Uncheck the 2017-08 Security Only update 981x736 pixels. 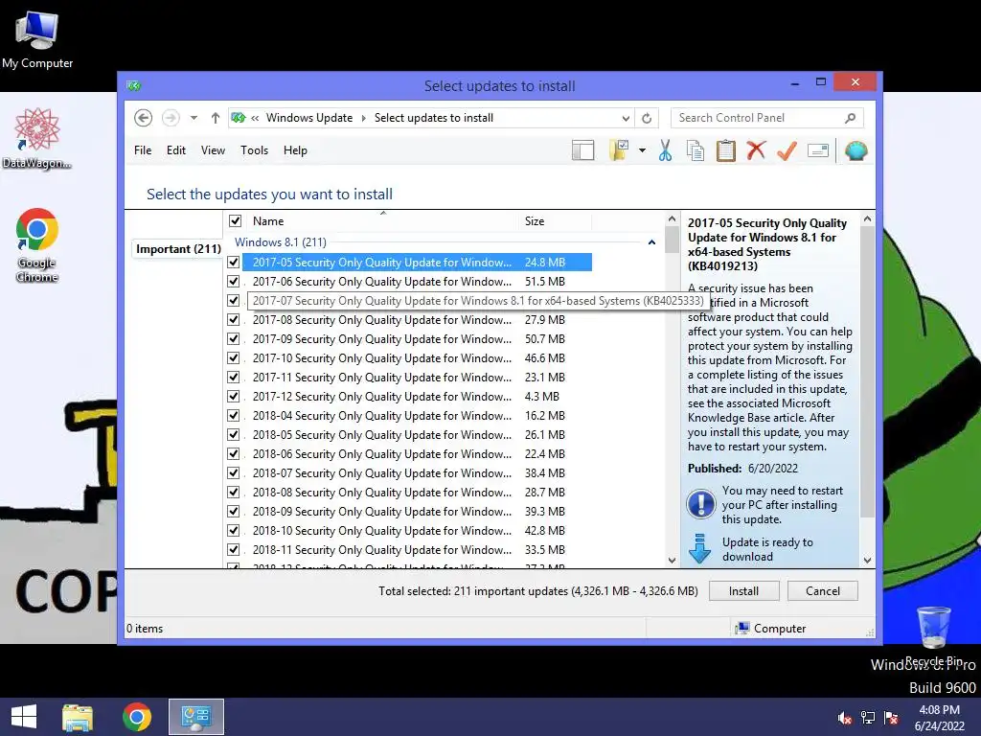coord(234,320)
